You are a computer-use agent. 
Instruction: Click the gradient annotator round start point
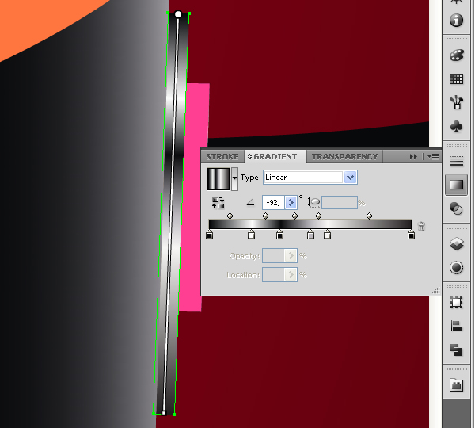(x=178, y=14)
